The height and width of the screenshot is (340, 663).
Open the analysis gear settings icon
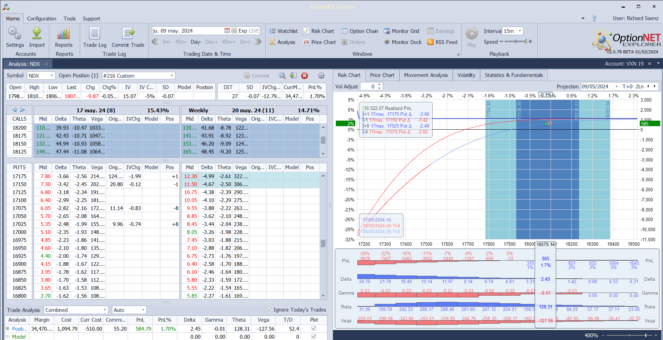(321, 76)
